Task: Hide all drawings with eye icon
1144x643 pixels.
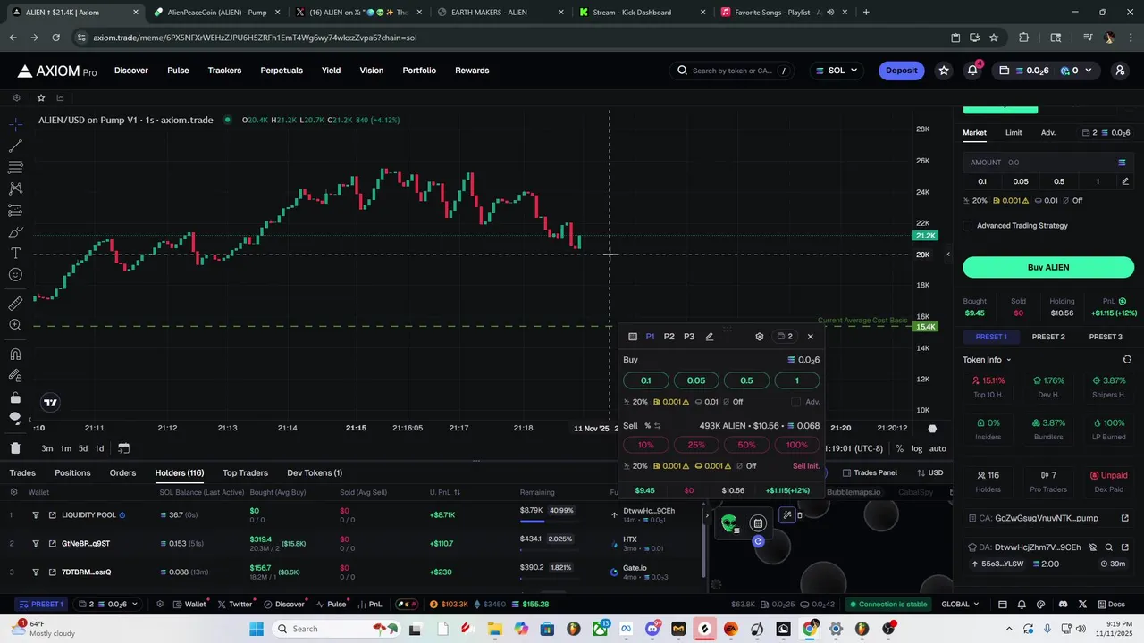Action: coord(15,419)
